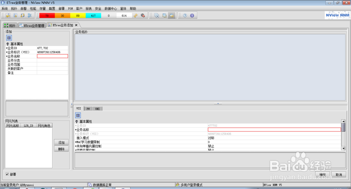This screenshot has width=351, height=189.
Task: Open the 安全 menu
Action: [98, 8]
